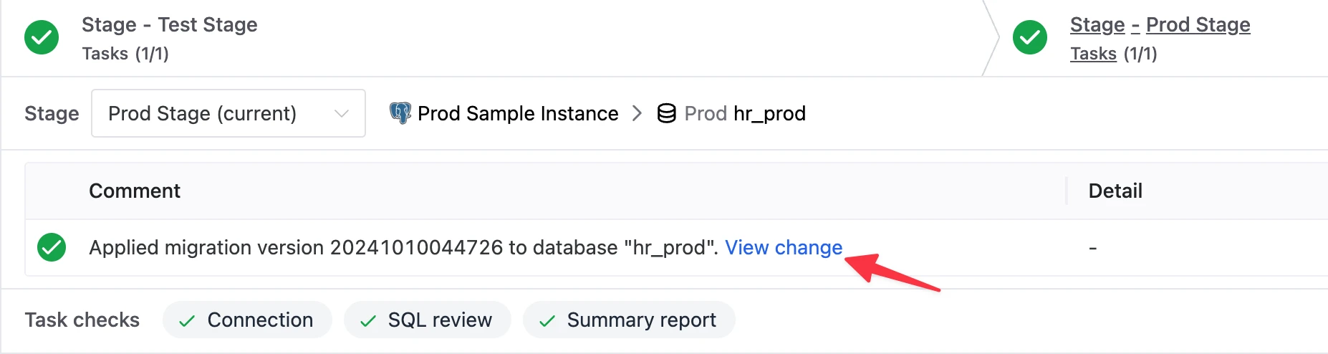Open the Prod hr_prod database link

click(x=745, y=113)
